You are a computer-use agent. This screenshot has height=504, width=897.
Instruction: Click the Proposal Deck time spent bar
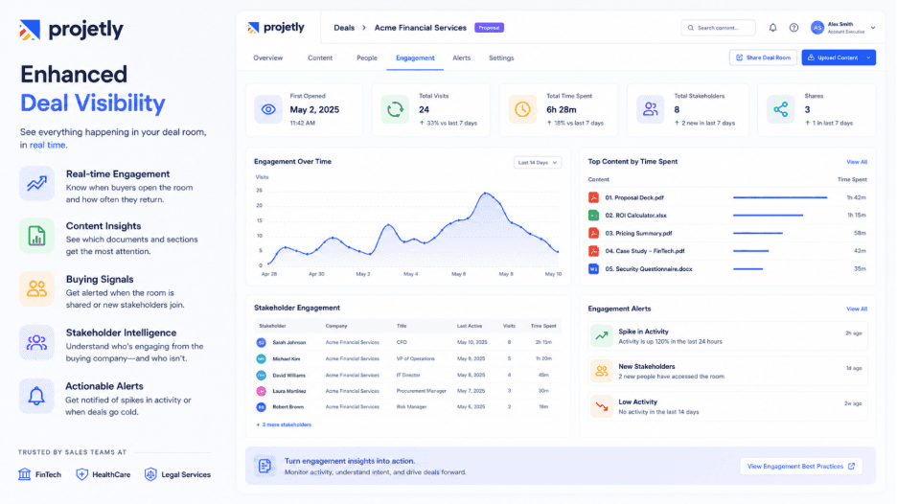click(x=780, y=197)
